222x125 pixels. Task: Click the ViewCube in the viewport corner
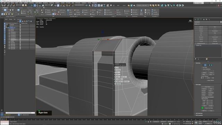coord(190,21)
